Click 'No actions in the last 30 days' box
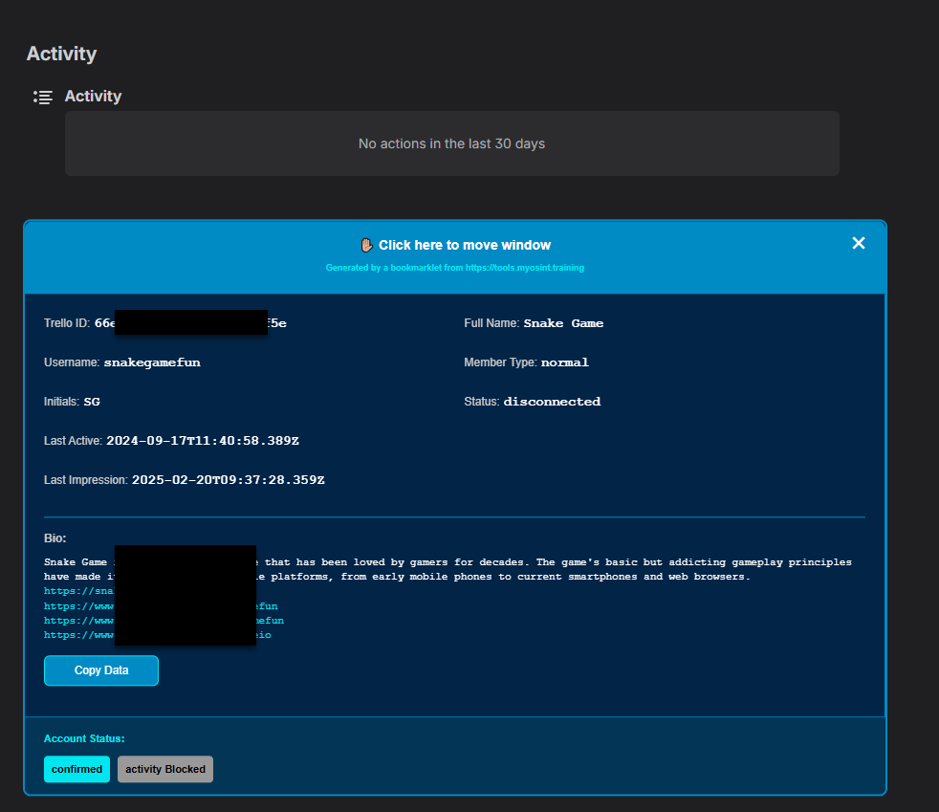The image size is (939, 812). [x=451, y=143]
